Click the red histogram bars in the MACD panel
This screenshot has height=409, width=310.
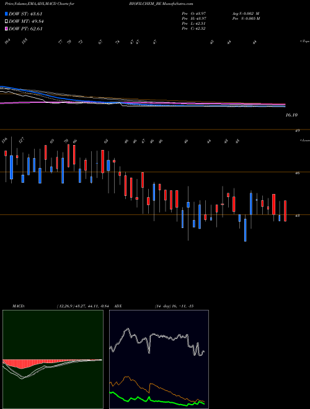(22, 364)
